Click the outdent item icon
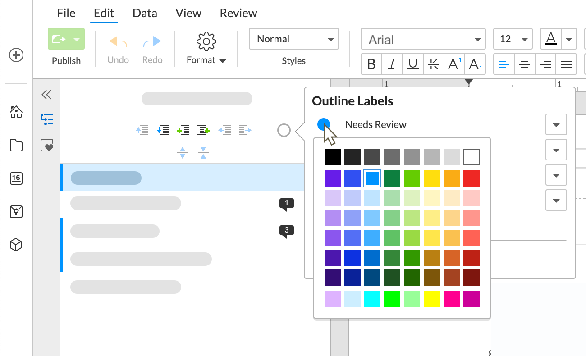 pyautogui.click(x=224, y=130)
